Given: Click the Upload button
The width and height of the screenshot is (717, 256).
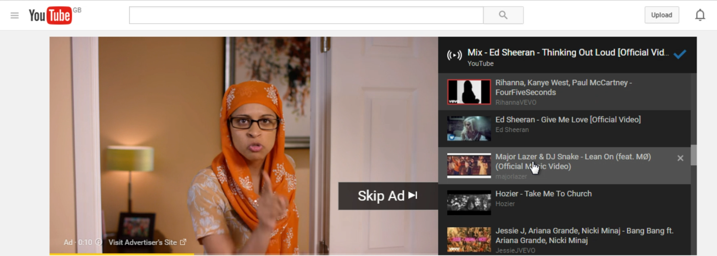Looking at the screenshot, I should 662,15.
